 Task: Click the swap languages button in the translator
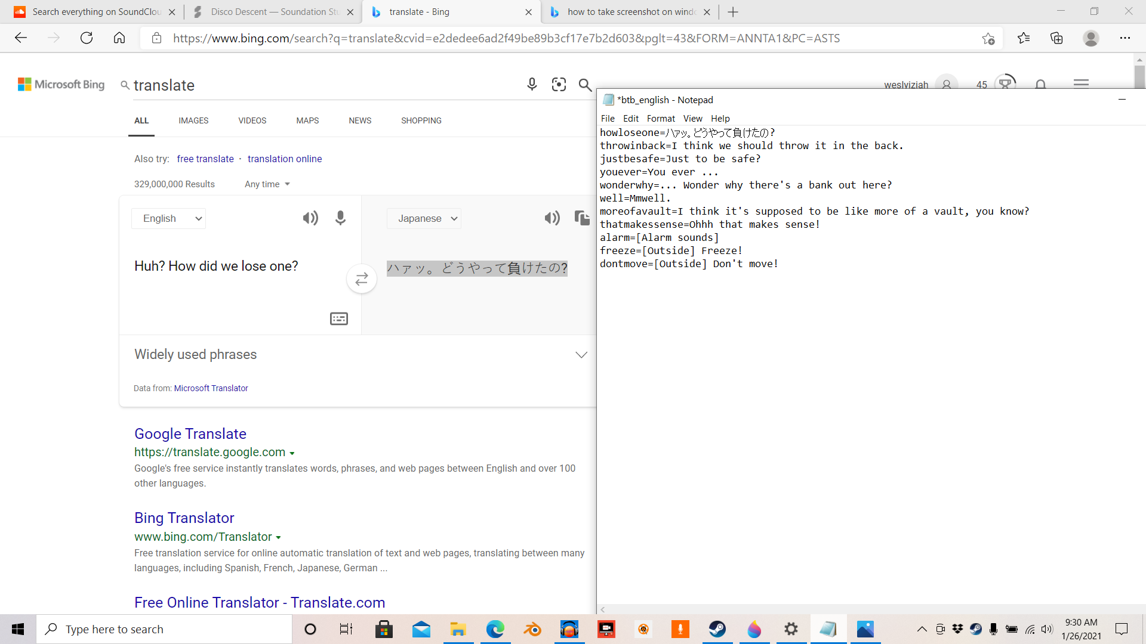(x=362, y=279)
